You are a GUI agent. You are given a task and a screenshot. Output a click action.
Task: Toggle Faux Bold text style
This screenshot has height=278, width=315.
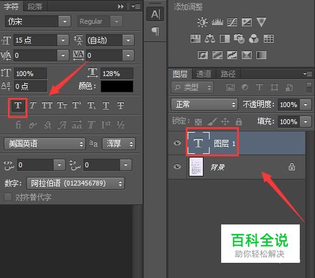coord(18,105)
